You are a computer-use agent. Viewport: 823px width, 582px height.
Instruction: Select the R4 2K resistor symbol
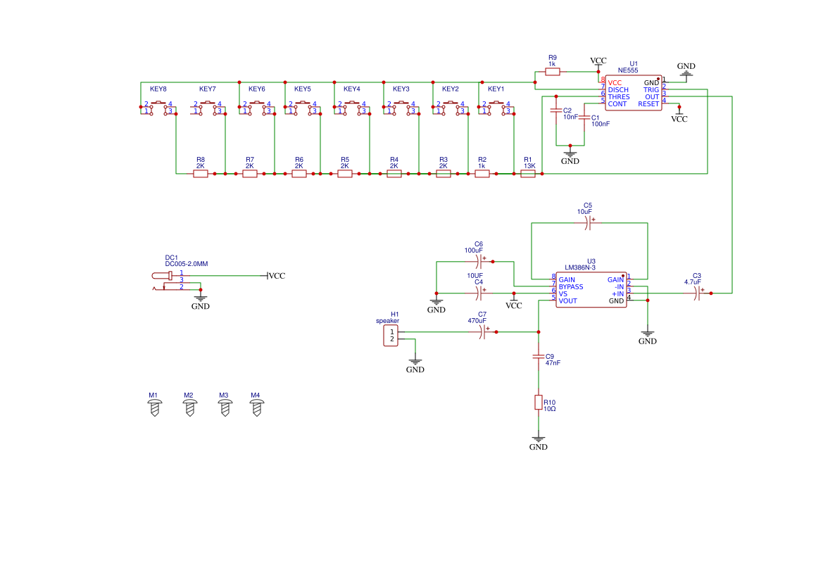click(394, 174)
